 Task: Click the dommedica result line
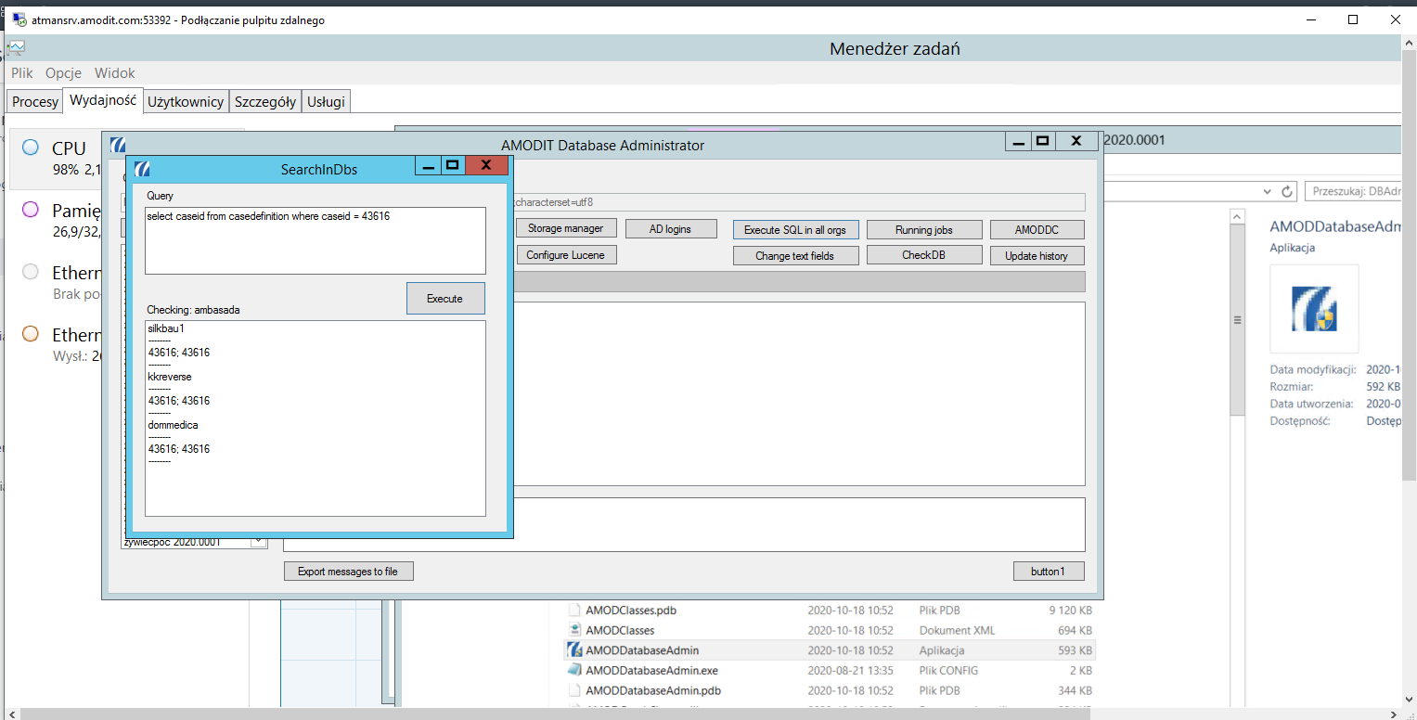pyautogui.click(x=173, y=425)
